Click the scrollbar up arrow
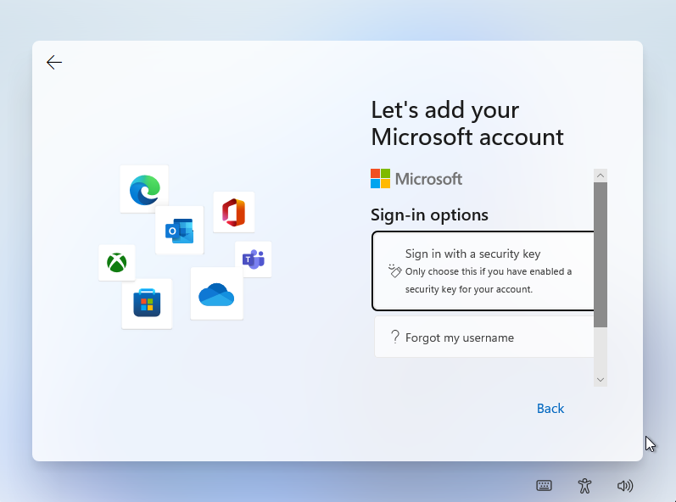 click(601, 176)
